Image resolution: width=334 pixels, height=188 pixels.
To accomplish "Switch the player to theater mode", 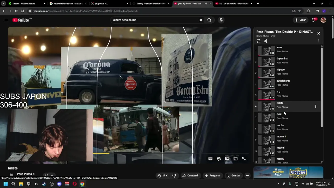I will [227, 159].
